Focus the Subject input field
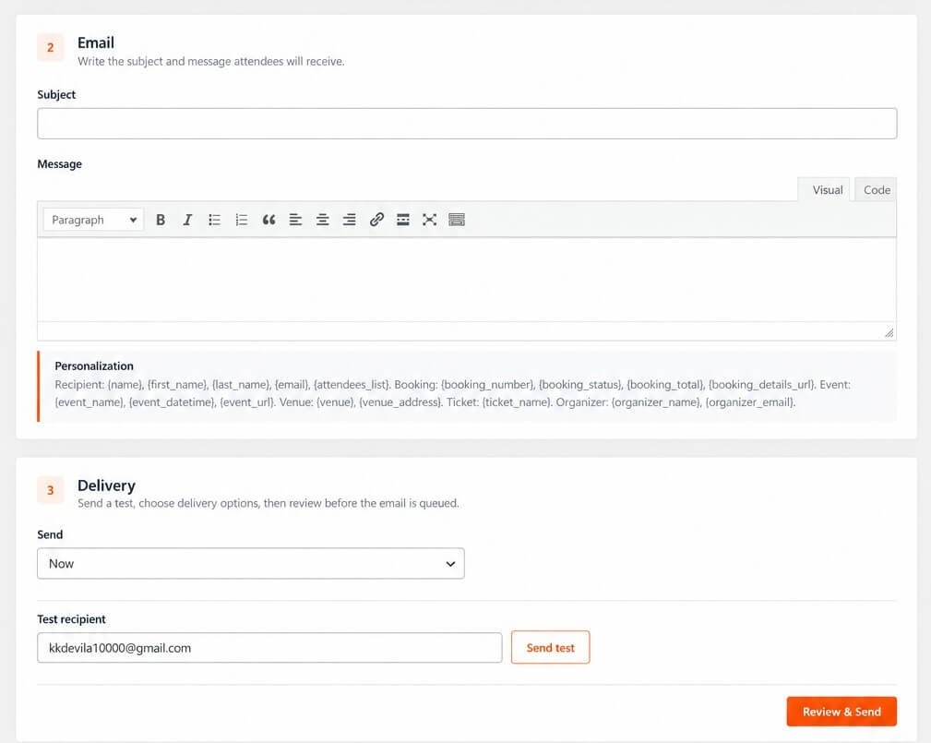The height and width of the screenshot is (743, 931). (x=467, y=124)
